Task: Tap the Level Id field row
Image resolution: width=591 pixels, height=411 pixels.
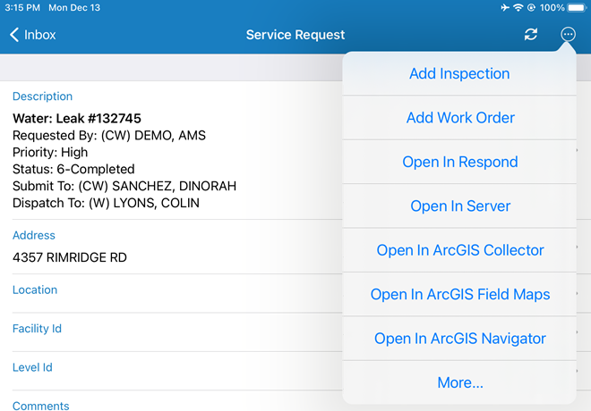Action: (x=170, y=367)
